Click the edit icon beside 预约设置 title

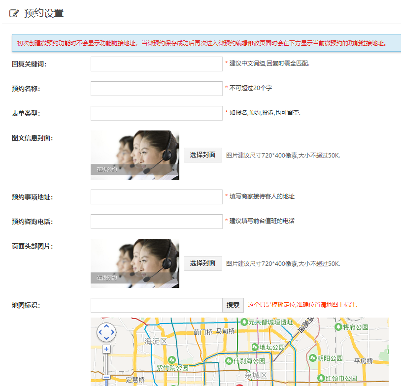point(14,13)
